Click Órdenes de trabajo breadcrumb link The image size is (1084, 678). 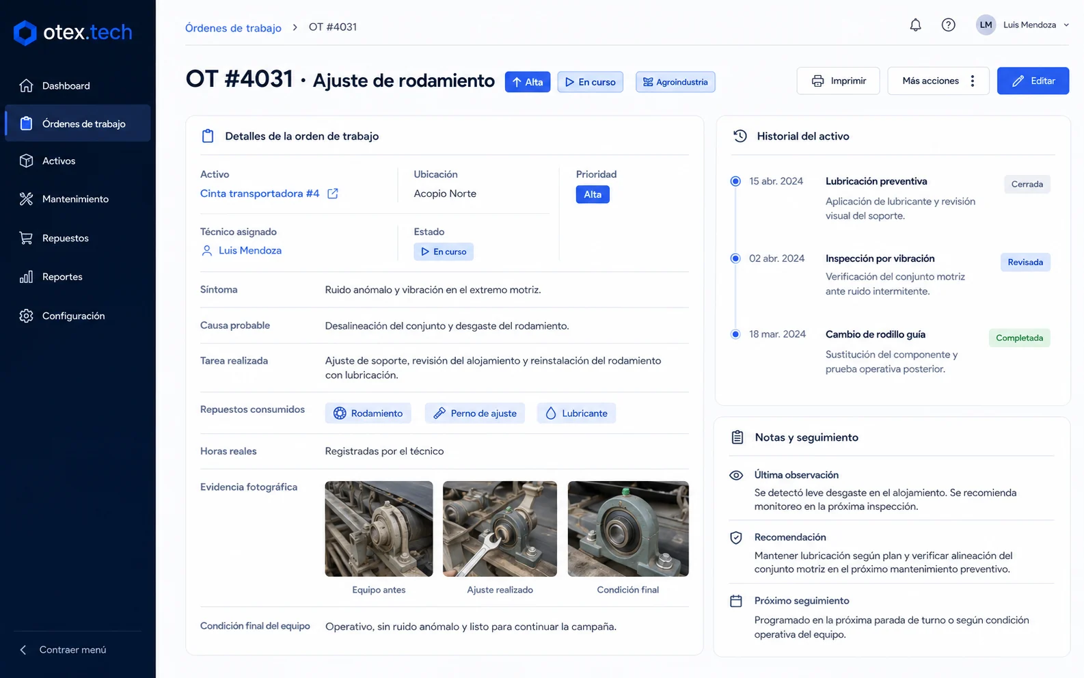(233, 28)
